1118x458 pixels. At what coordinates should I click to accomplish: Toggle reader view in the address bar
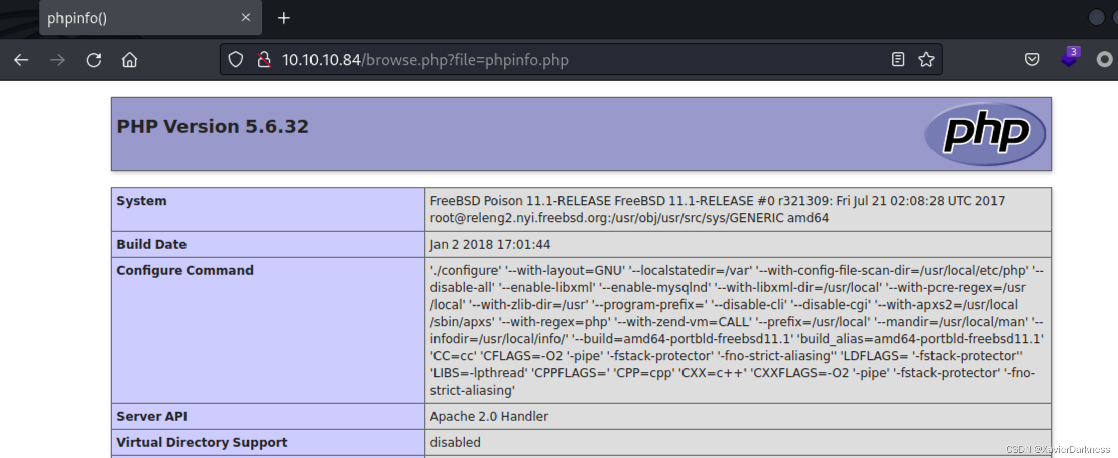(x=898, y=60)
